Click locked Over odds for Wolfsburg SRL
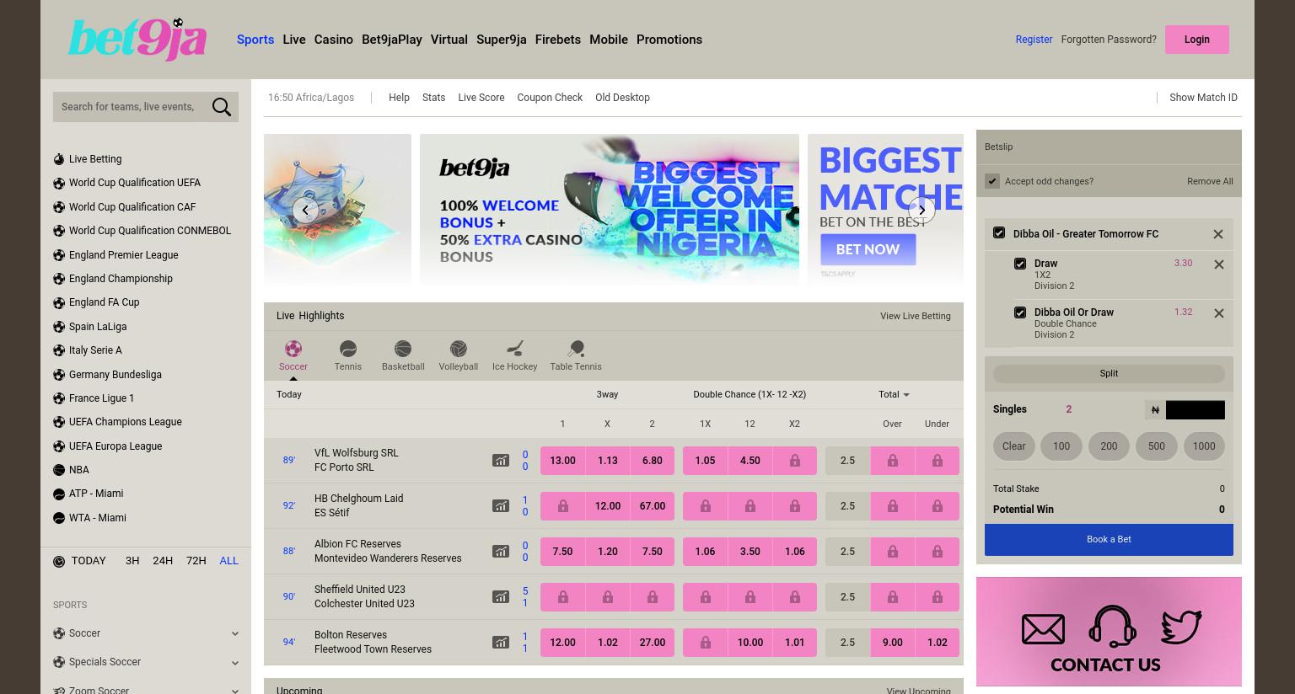The height and width of the screenshot is (694, 1295). pos(892,461)
